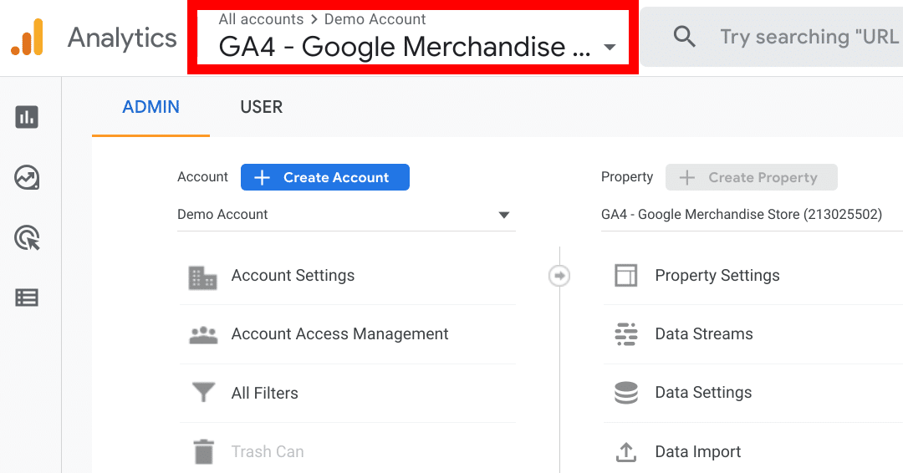Click in the search input field
Screen dimensions: 903x473
[807, 37]
